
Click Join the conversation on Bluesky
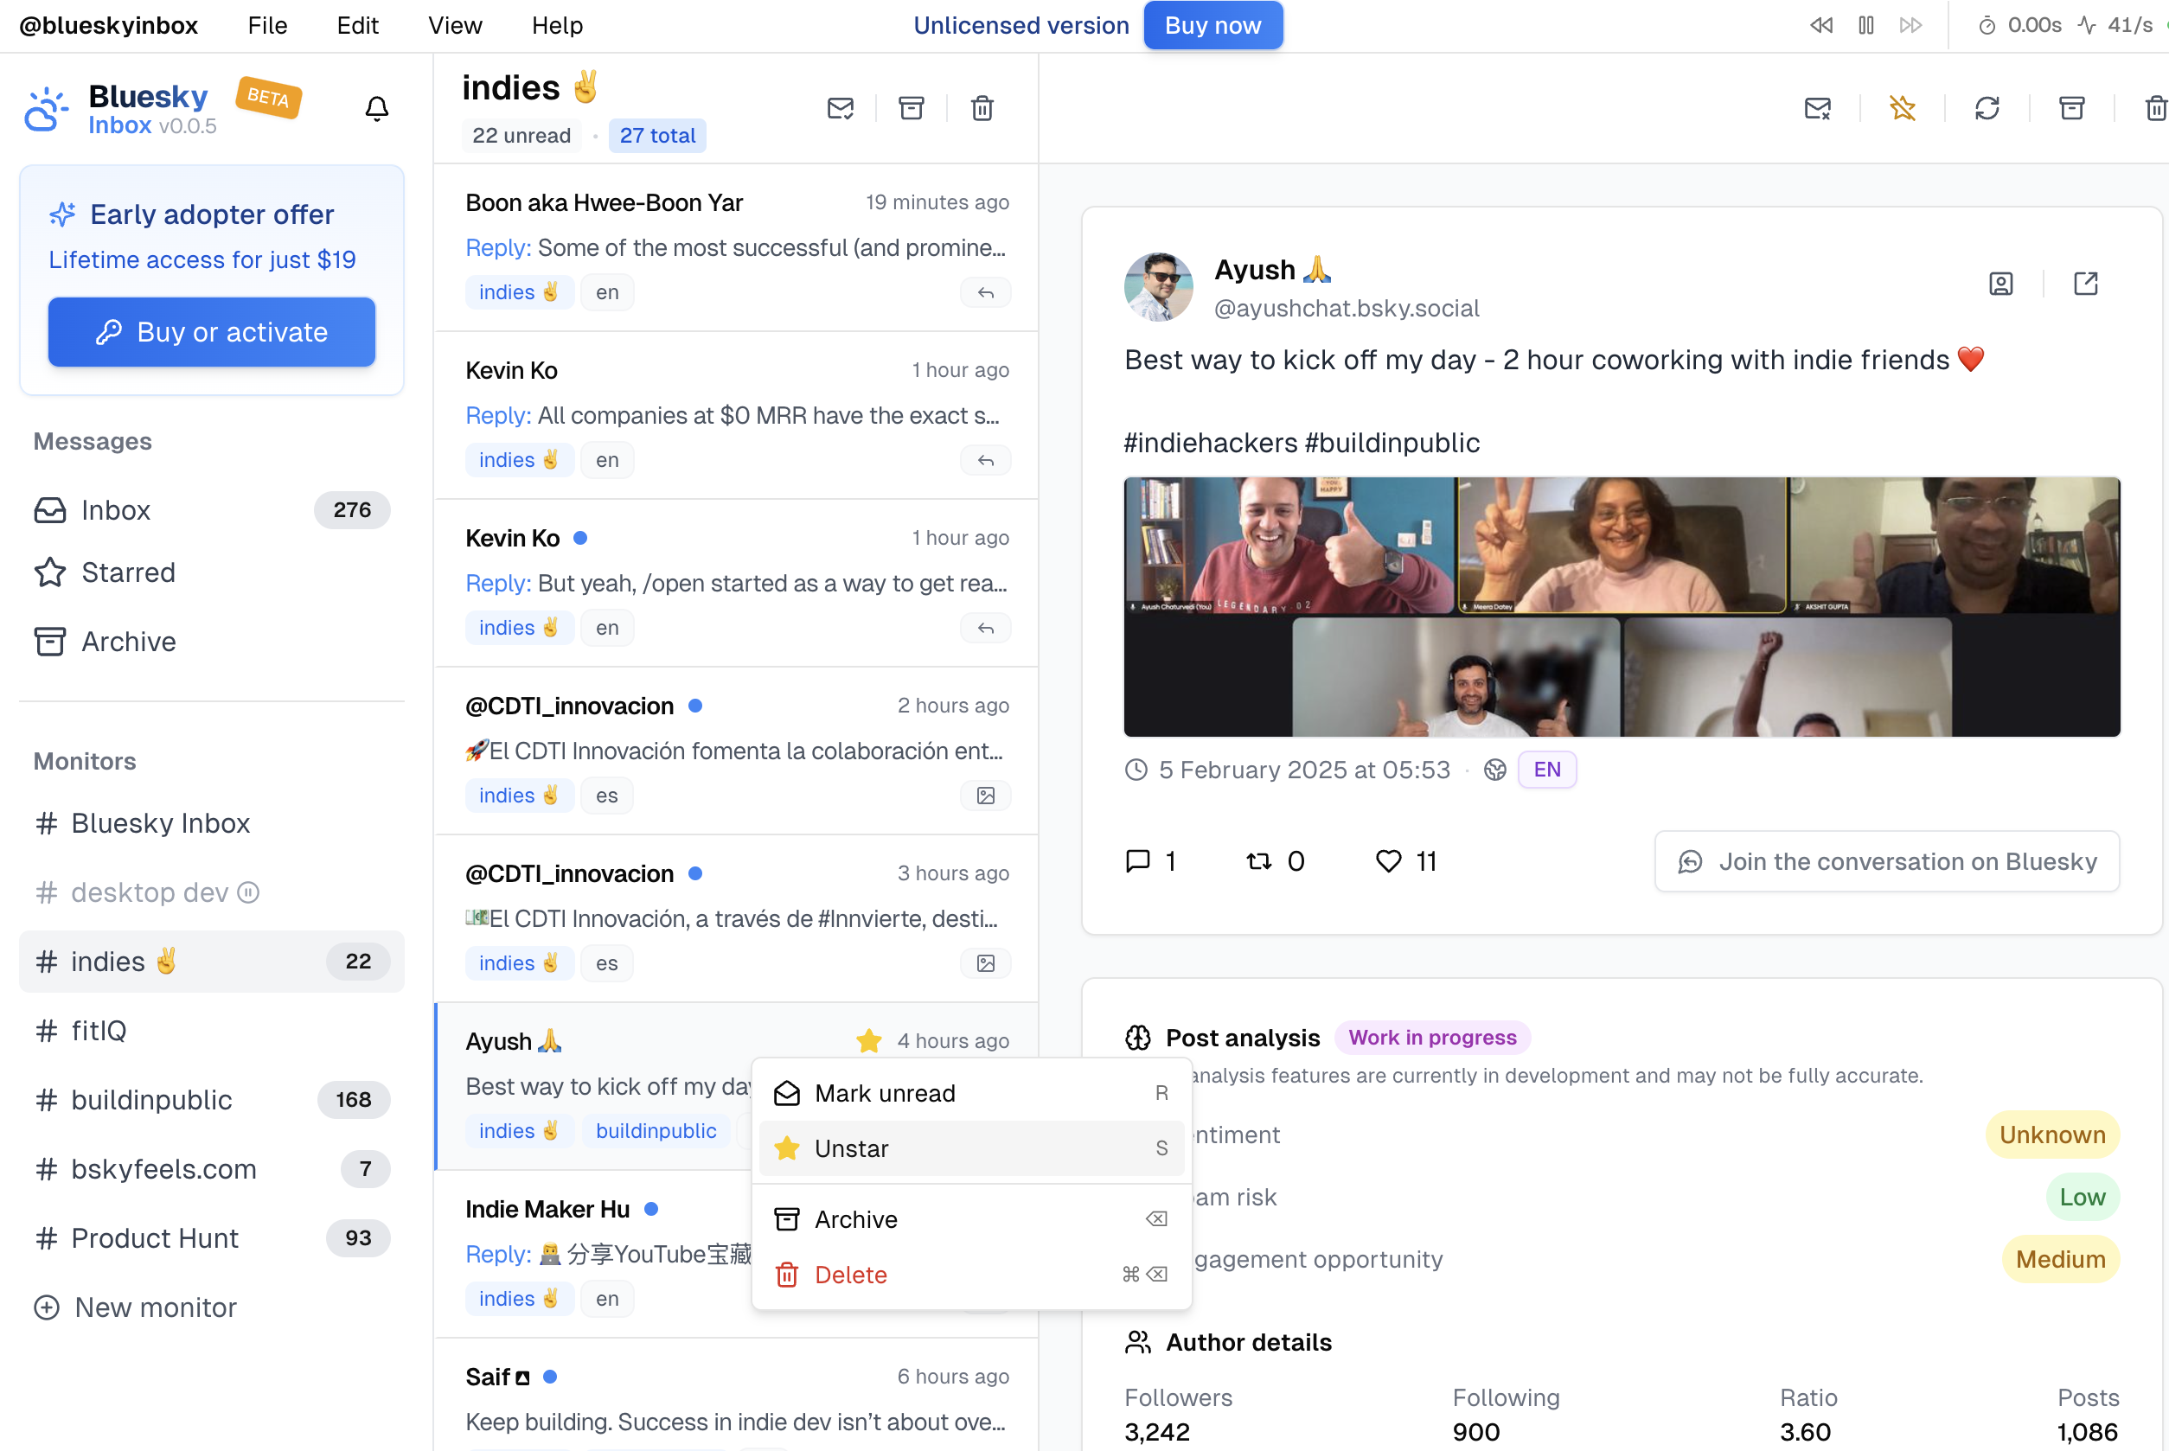click(1887, 861)
